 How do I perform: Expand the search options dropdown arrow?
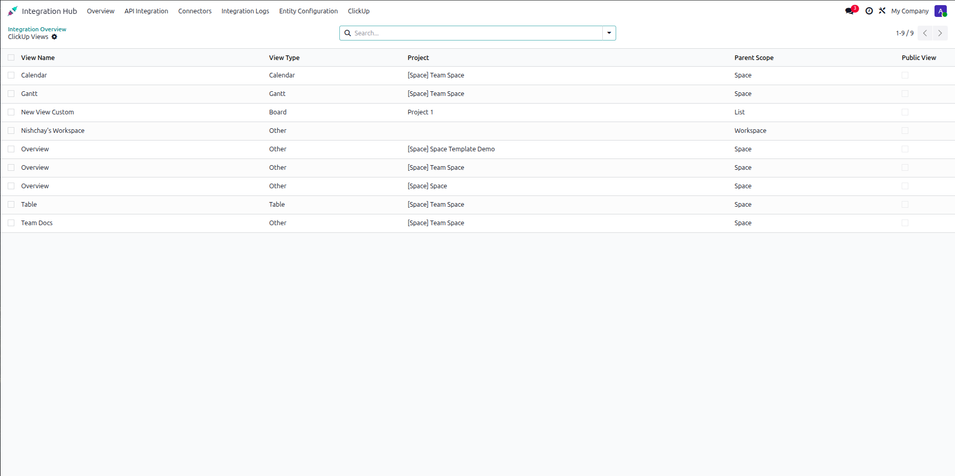609,33
